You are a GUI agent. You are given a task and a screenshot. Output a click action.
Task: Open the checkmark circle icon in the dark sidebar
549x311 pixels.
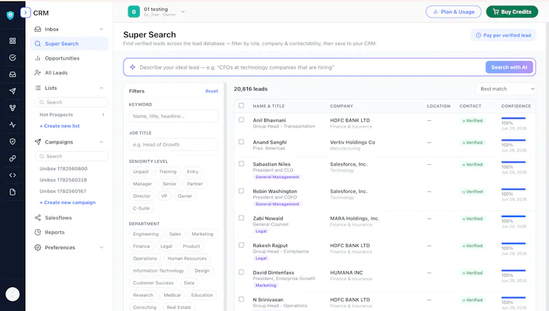(x=12, y=58)
